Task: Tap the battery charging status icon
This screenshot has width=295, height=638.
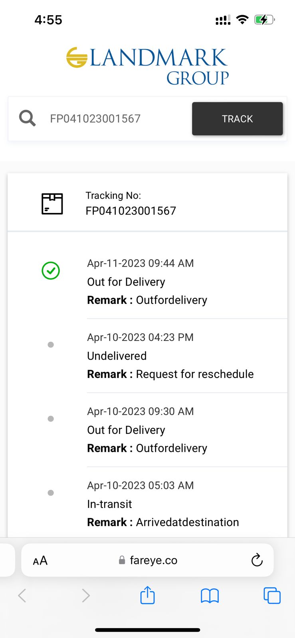Action: click(x=264, y=20)
